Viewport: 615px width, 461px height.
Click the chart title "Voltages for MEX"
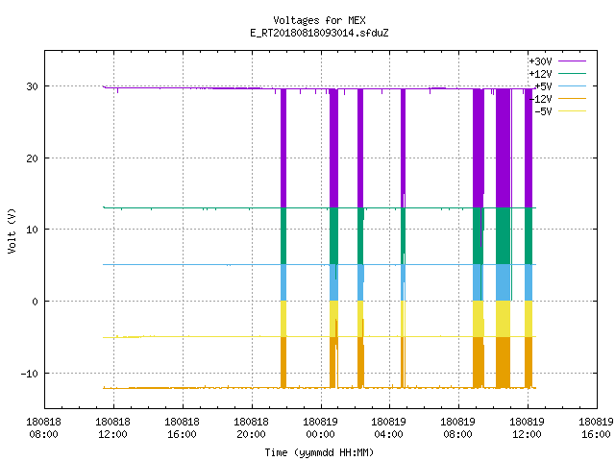[319, 20]
